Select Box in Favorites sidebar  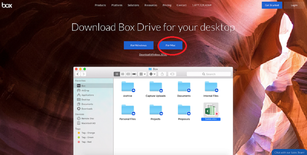tap(94, 86)
